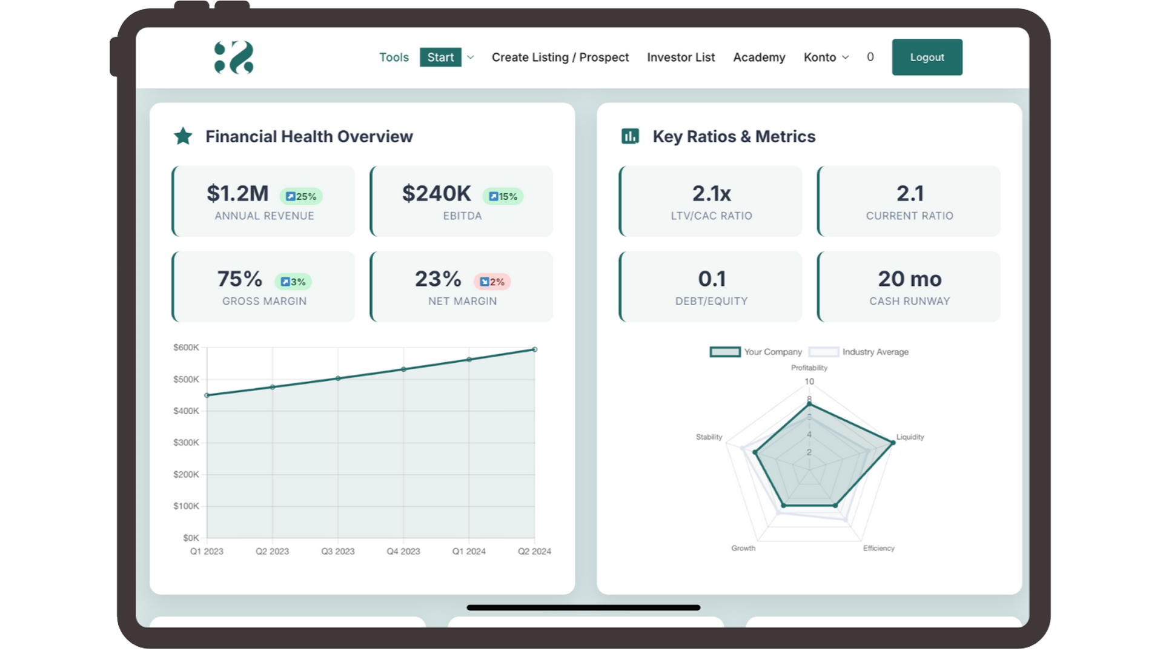Click the star icon beside Financial Health Overview
This screenshot has width=1163, height=654.
183,136
